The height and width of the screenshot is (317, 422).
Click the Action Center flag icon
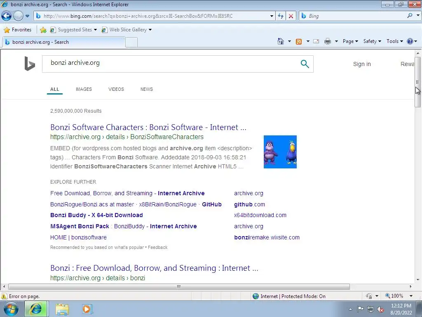point(360,309)
